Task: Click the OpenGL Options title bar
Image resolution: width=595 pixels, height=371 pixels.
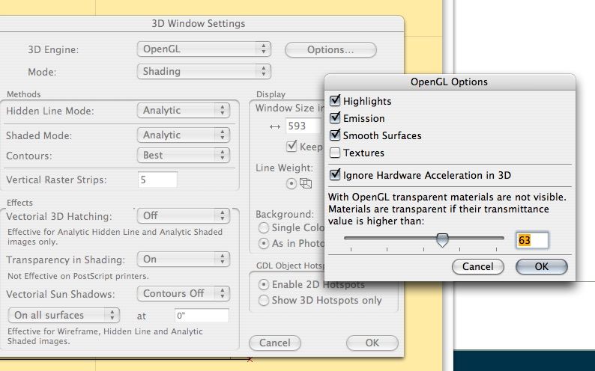Action: tap(450, 82)
